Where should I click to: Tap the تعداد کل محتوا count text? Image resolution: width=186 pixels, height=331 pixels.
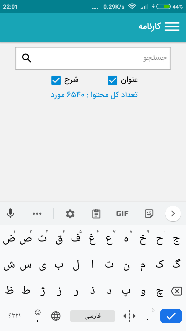tap(93, 94)
